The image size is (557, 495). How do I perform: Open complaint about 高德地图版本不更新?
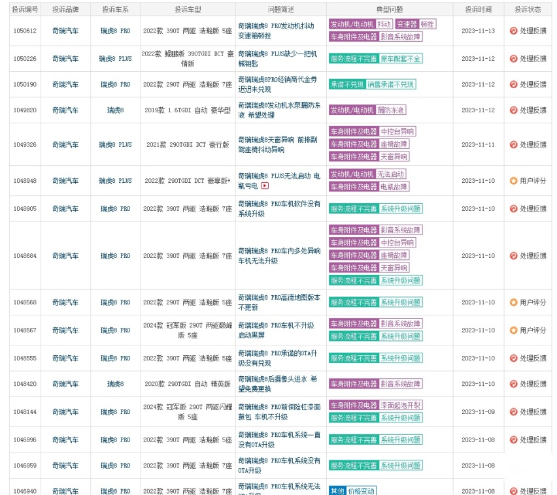279,302
